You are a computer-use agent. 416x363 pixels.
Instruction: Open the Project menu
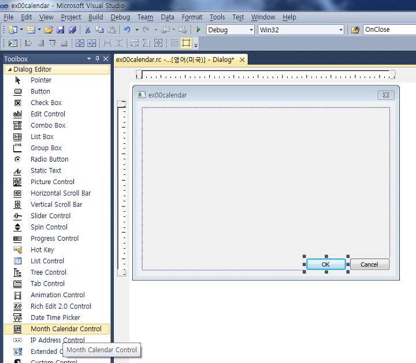pos(71,17)
